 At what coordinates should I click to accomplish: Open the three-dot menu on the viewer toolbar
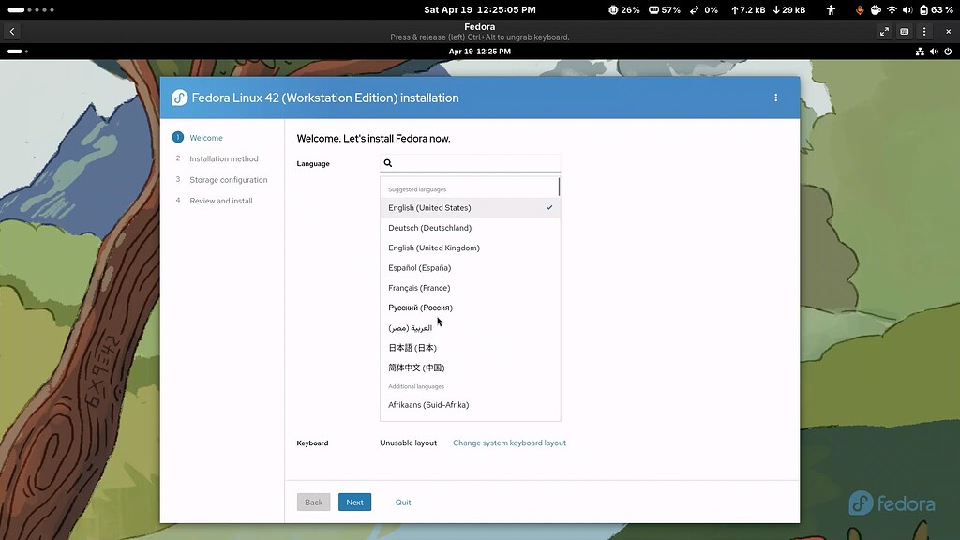coord(923,31)
